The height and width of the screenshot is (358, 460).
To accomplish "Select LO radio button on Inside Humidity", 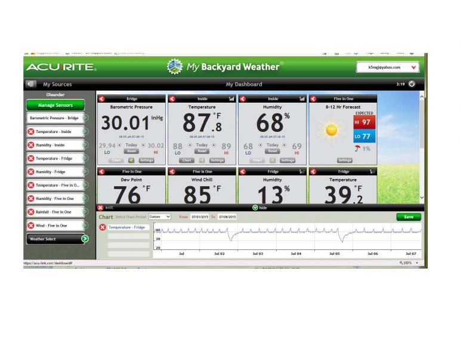I will point(261,145).
